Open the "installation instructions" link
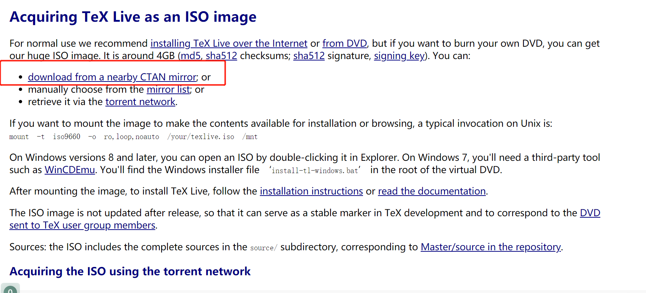 tap(311, 191)
